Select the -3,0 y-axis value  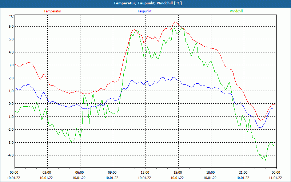[11, 142]
